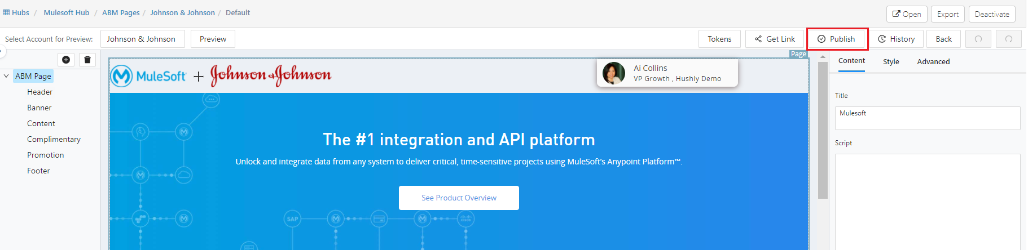Click 'VP Growth , Hushly Demo' text
This screenshot has width=1028, height=250.
tap(677, 79)
